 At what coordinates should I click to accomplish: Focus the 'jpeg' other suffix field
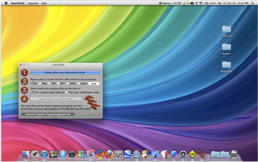click(x=94, y=84)
